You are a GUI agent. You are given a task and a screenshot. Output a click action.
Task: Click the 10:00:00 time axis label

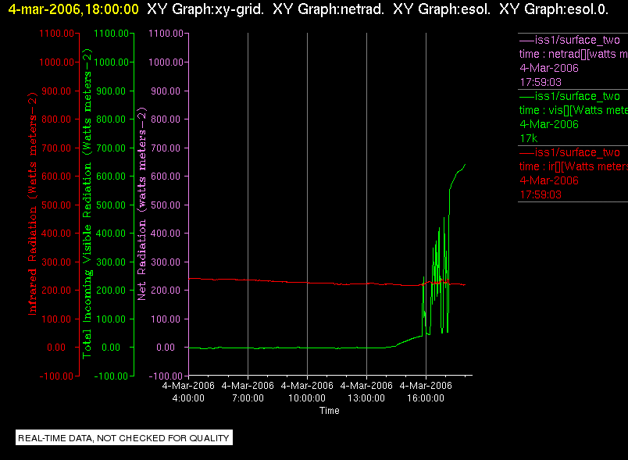pyautogui.click(x=307, y=398)
